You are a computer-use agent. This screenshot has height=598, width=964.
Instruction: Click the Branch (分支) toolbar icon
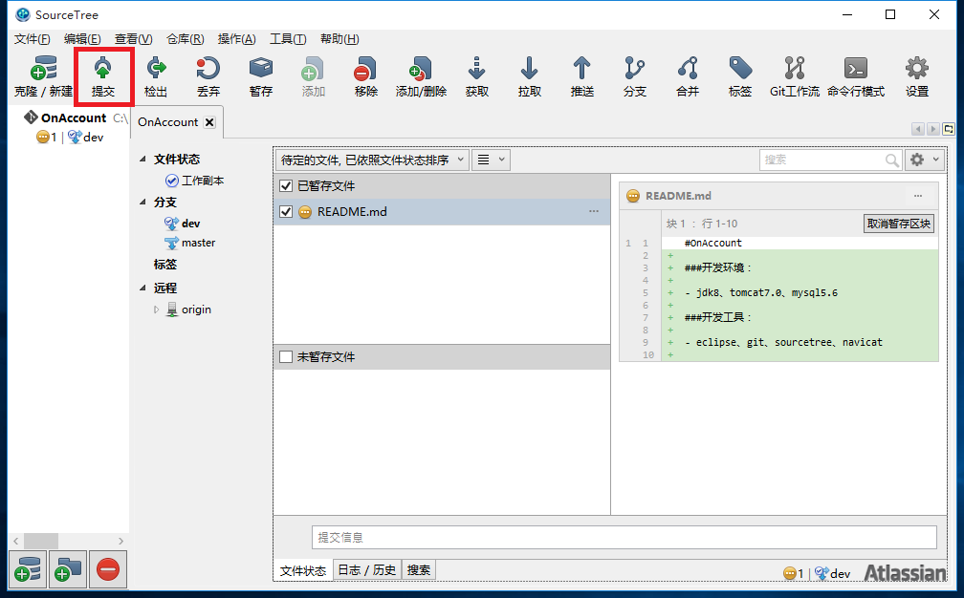coord(634,76)
